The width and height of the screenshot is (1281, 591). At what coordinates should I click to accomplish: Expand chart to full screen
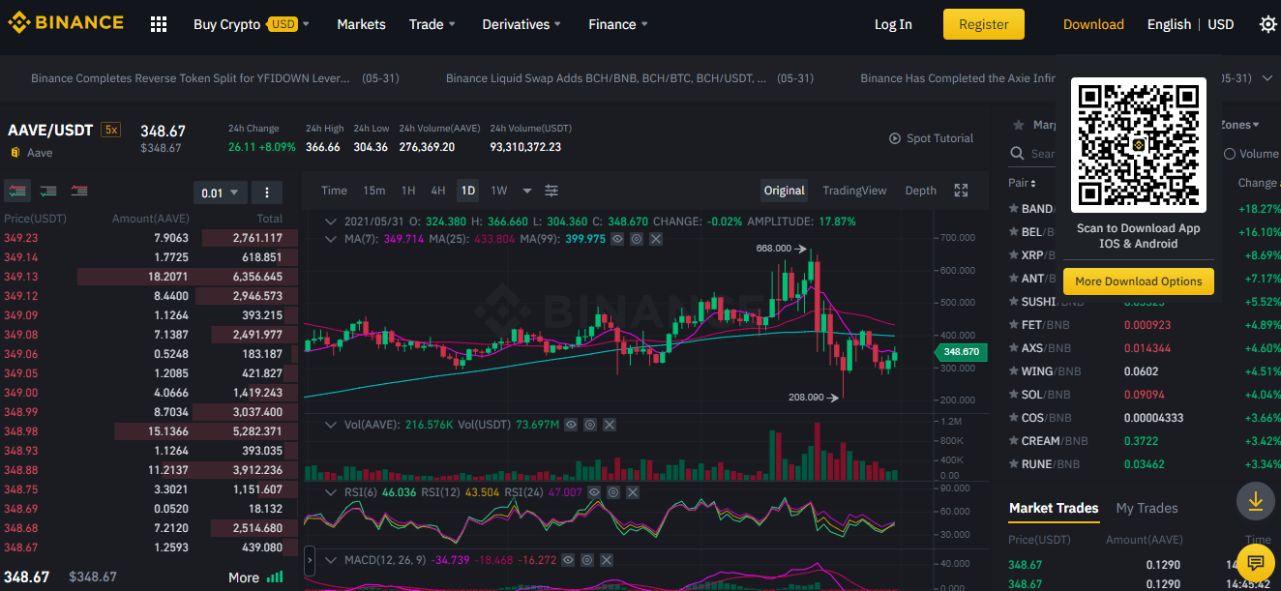coord(961,191)
